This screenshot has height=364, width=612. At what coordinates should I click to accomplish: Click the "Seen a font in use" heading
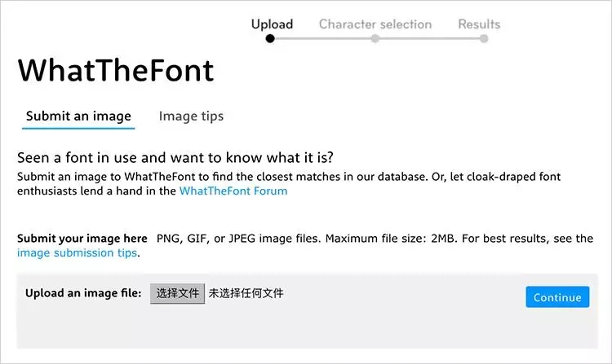pyautogui.click(x=175, y=157)
